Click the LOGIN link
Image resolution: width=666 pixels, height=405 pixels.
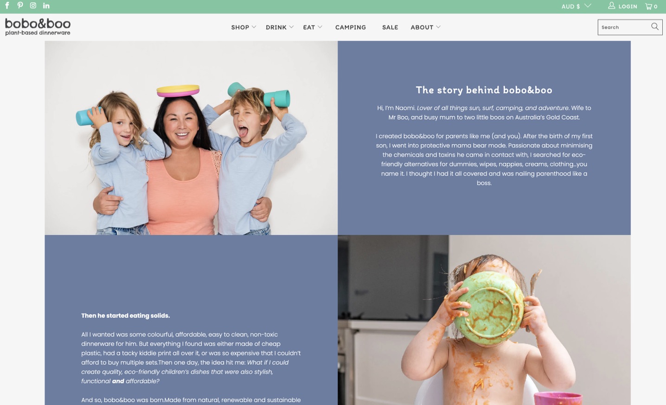pos(628,6)
